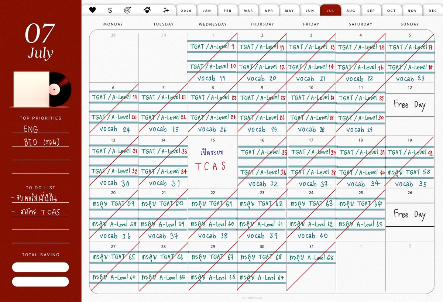This screenshot has width=443, height=302.
Task: Click the 'ตะลุย A-Level 63' entry
Action: [x=361, y=224]
